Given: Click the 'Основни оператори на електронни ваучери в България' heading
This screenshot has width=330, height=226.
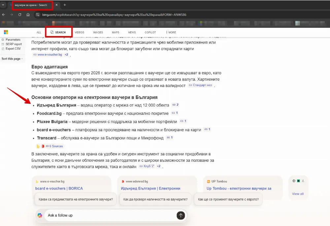Looking at the screenshot, I should point(94,97).
